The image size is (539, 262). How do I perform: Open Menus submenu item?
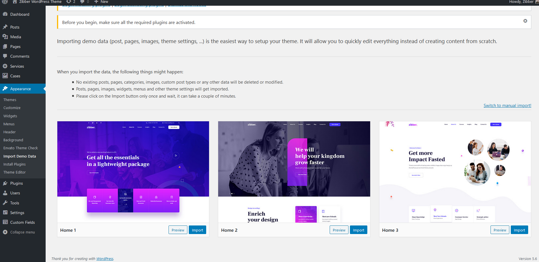click(9, 124)
